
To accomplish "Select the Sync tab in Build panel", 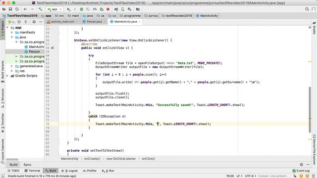I will 27,165.
